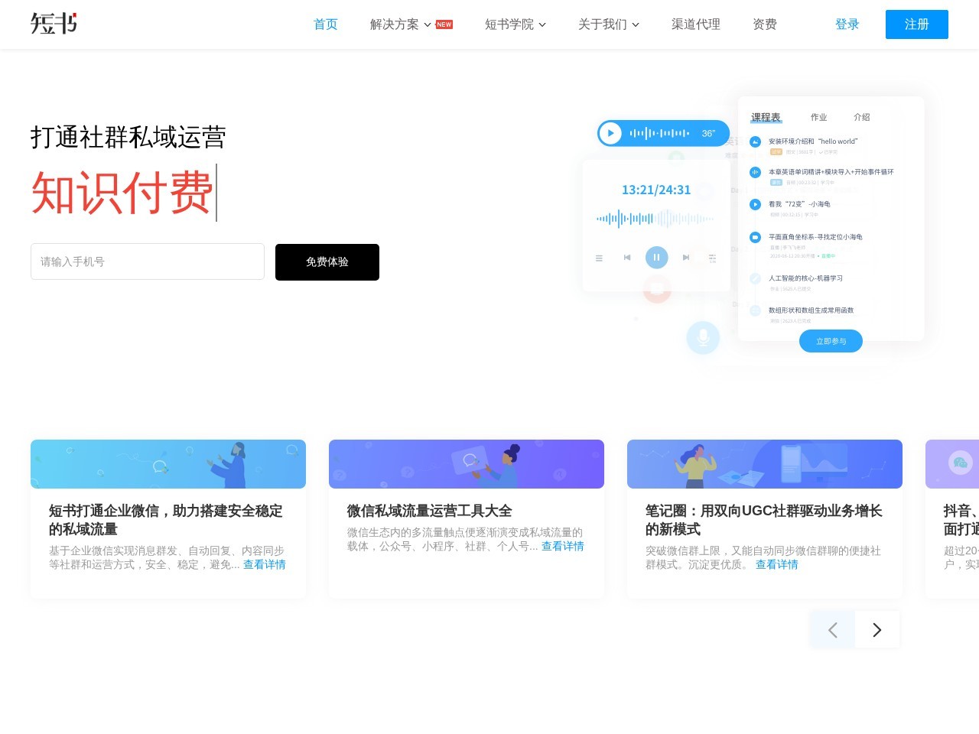Click quiz icon beside 数组形状和数组生成
Viewport: 979px width, 734px height.
click(755, 310)
